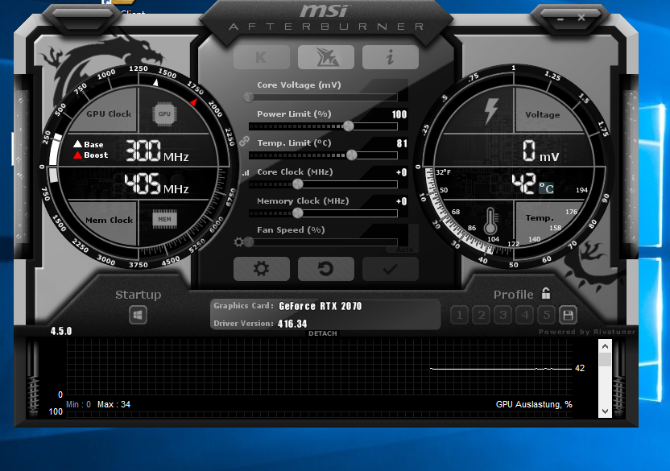The width and height of the screenshot is (670, 471).
Task: Click the thermometer icon in temp gauge
Action: pos(490,221)
